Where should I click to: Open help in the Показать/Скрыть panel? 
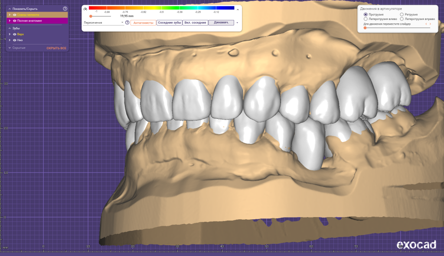tap(65, 9)
